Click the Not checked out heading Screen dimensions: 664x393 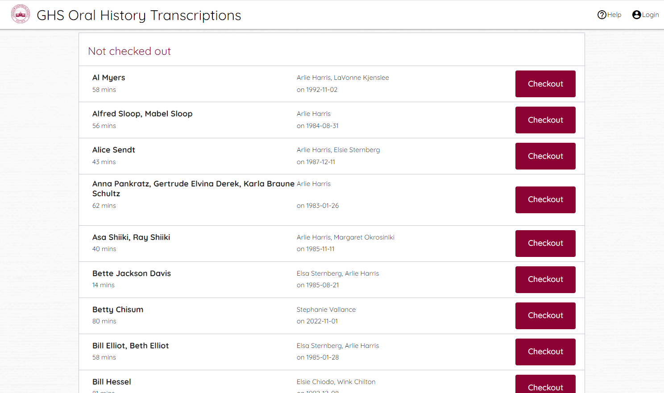[x=129, y=51]
